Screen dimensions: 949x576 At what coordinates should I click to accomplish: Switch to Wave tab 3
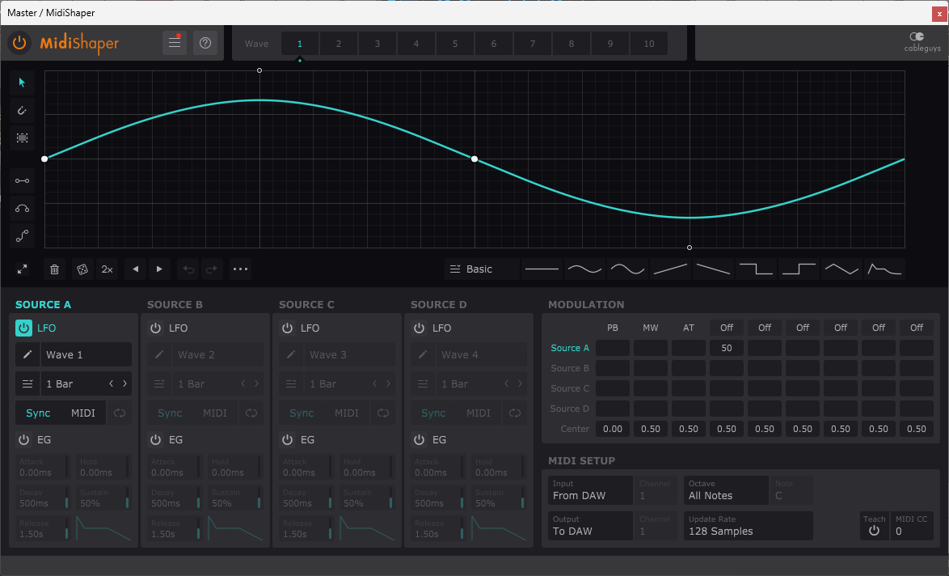tap(377, 44)
